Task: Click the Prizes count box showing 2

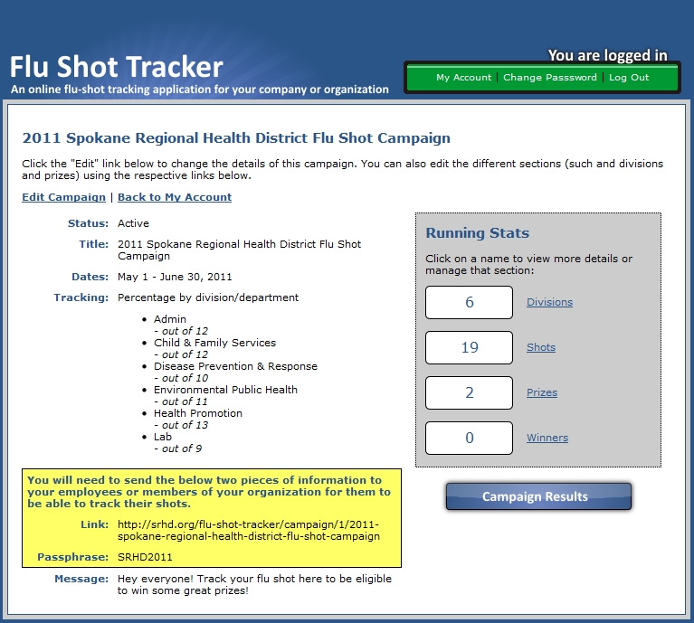Action: [470, 392]
